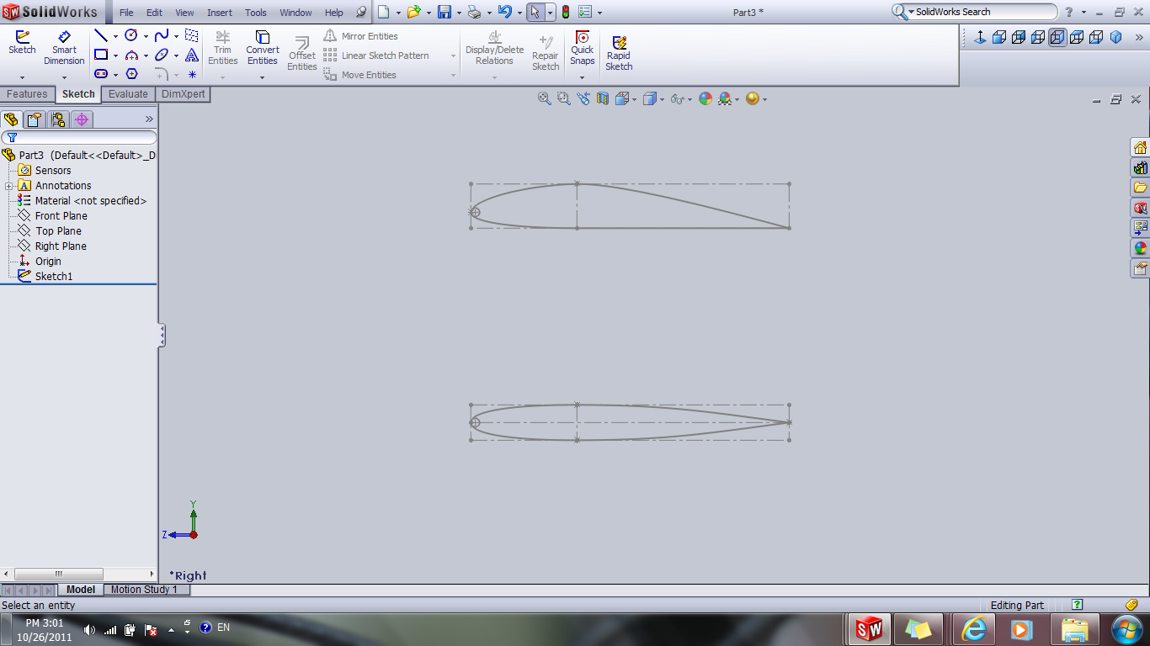Click the Section View icon
The image size is (1150, 646).
click(603, 98)
